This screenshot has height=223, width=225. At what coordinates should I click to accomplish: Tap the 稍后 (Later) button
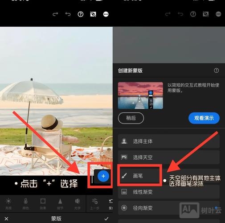pyautogui.click(x=131, y=118)
